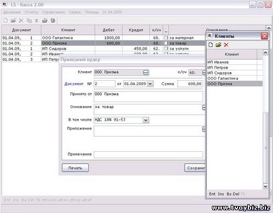This screenshot has width=273, height=213.
Task: Click the к/сч field showing 60.
Action: tap(195, 73)
